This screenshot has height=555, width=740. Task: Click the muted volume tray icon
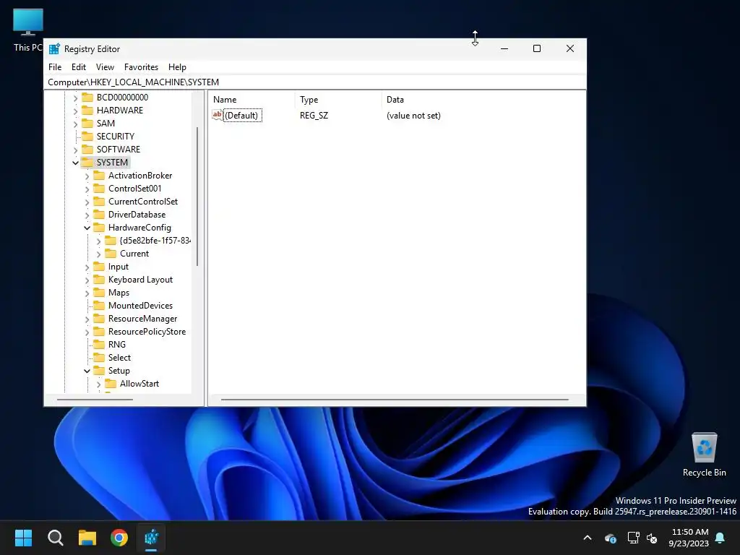click(x=652, y=538)
